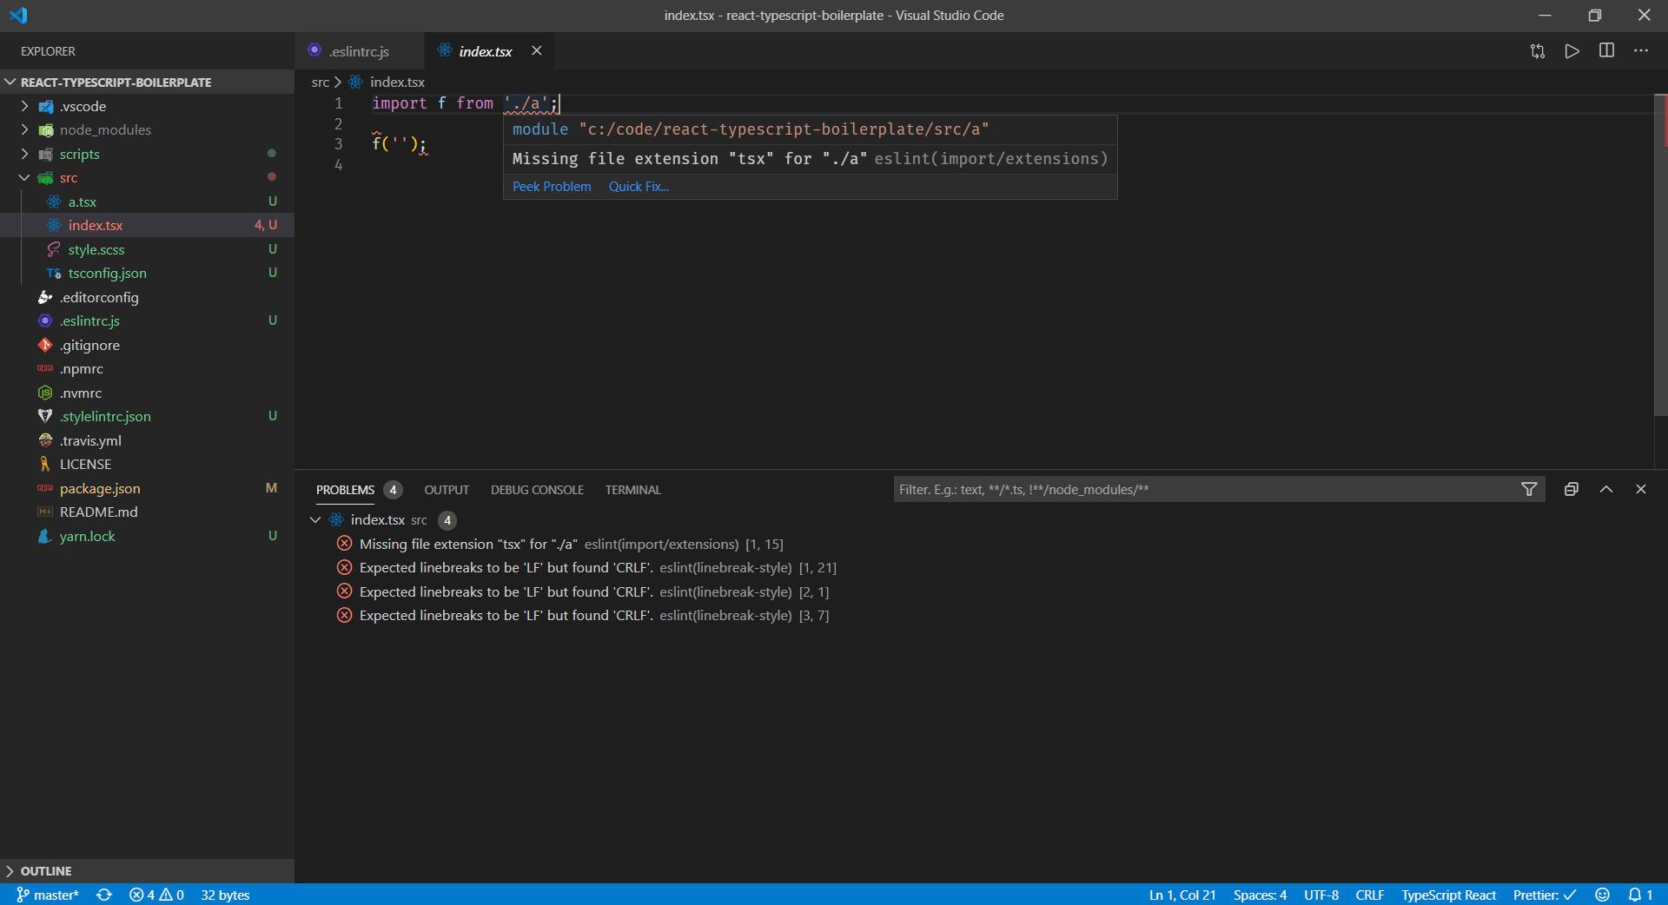Image resolution: width=1668 pixels, height=905 pixels.
Task: Switch to the .eslintrc.js tab
Action: pyautogui.click(x=359, y=51)
